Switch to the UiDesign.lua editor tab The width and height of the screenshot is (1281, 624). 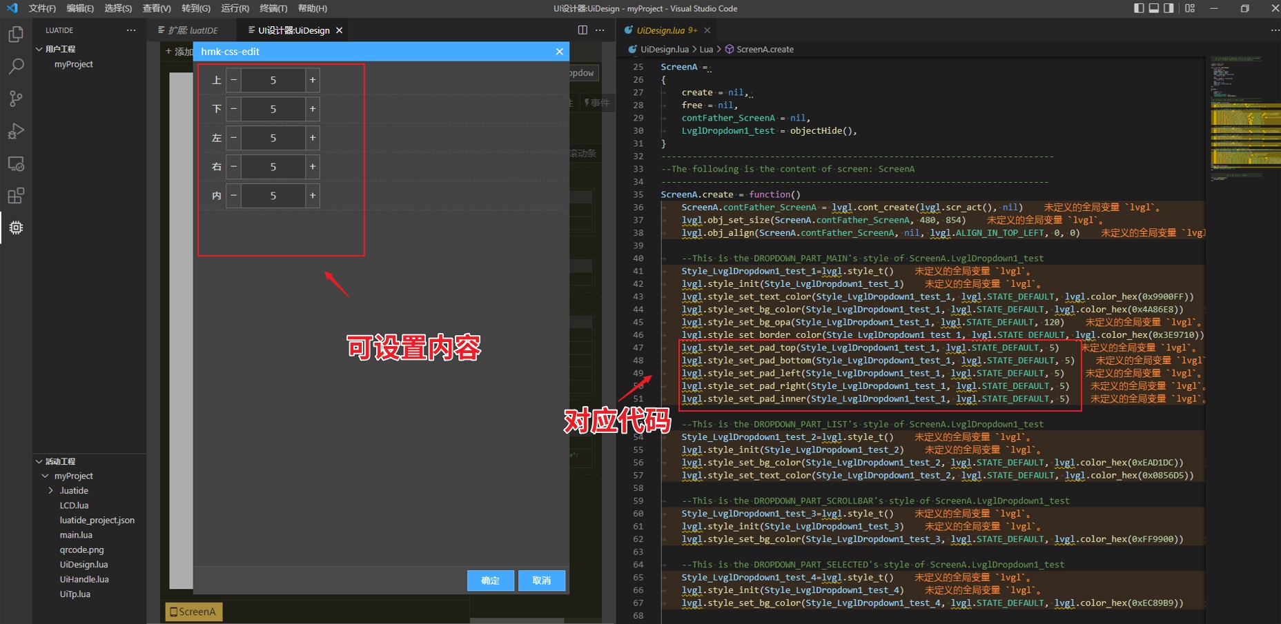661,30
